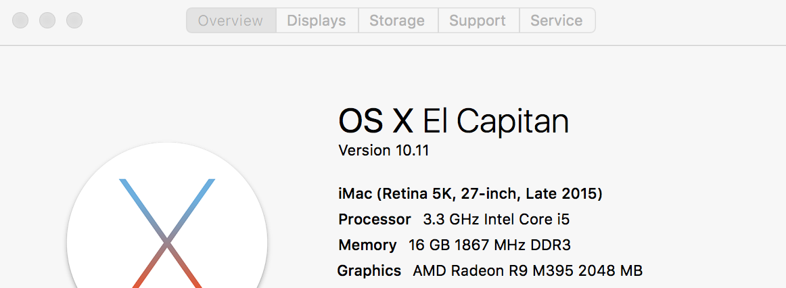Click the Version 10.11 text
This screenshot has height=288, width=786.
[x=384, y=150]
